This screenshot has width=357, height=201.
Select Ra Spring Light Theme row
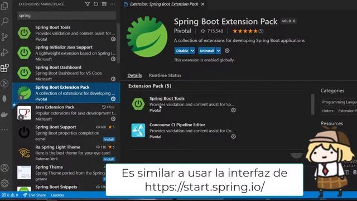[x=66, y=152]
